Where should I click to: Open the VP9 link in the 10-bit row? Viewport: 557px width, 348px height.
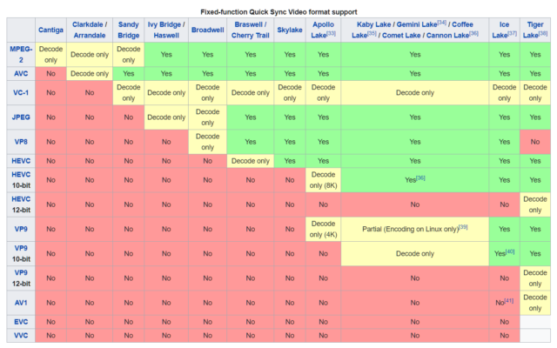pyautogui.click(x=21, y=248)
